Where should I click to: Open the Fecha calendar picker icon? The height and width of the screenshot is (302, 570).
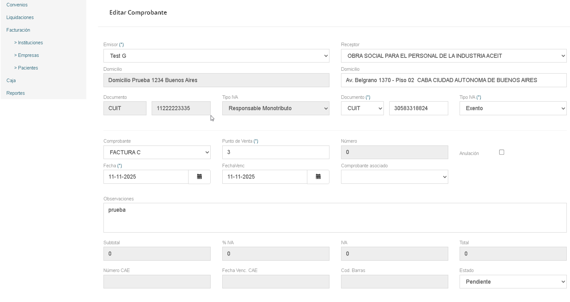point(199,177)
